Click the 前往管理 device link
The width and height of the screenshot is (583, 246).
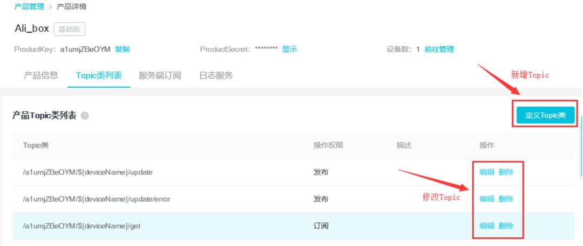(x=439, y=49)
